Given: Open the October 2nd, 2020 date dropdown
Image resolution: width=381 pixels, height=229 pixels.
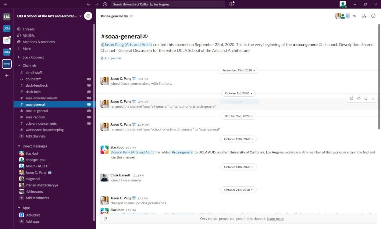Looking at the screenshot, I should click(x=238, y=116).
